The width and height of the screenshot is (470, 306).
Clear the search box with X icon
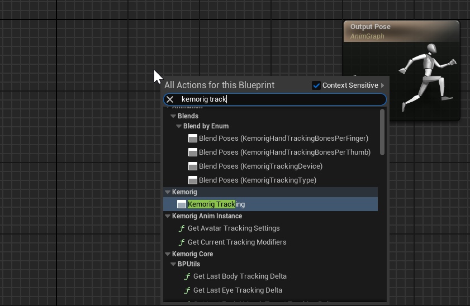tap(170, 99)
